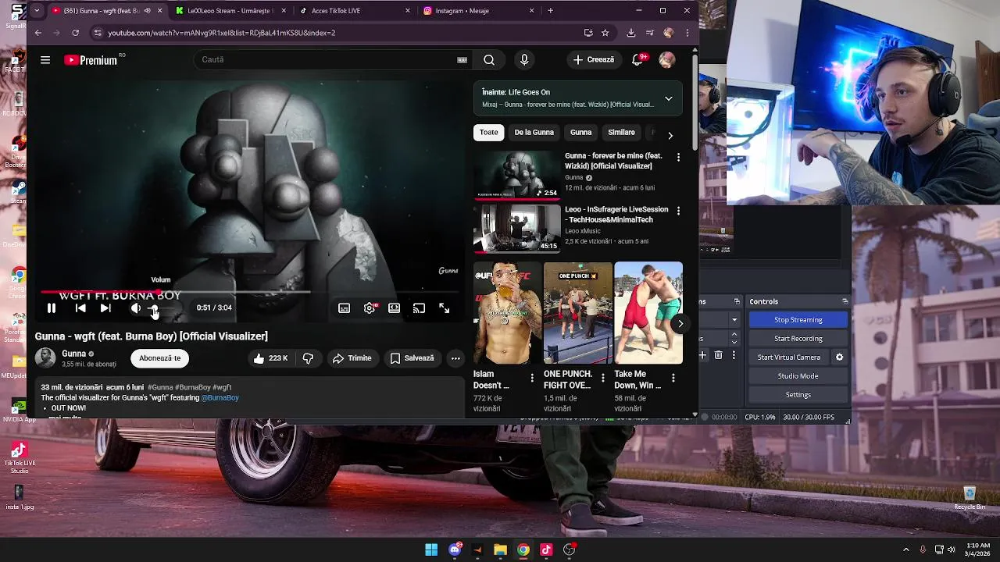Show more filter chips with the arrow
The width and height of the screenshot is (1000, 562).
coord(670,135)
